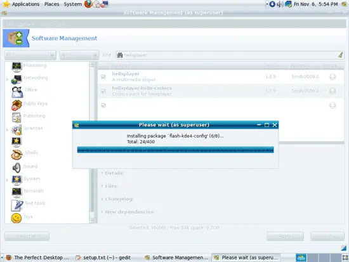Image resolution: width=349 pixels, height=262 pixels.
Task: Open the Places menu
Action: point(51,4)
